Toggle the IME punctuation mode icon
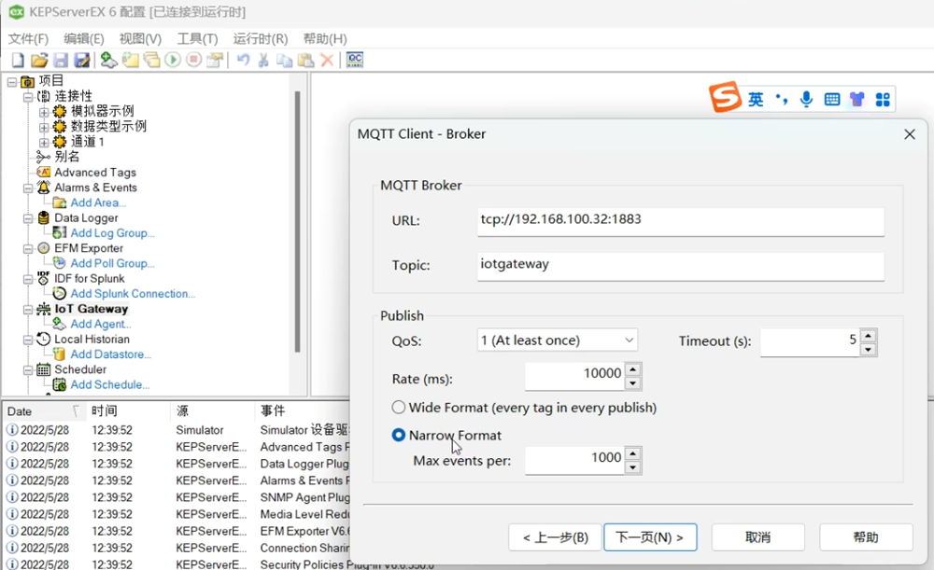This screenshot has height=570, width=934. pos(782,99)
